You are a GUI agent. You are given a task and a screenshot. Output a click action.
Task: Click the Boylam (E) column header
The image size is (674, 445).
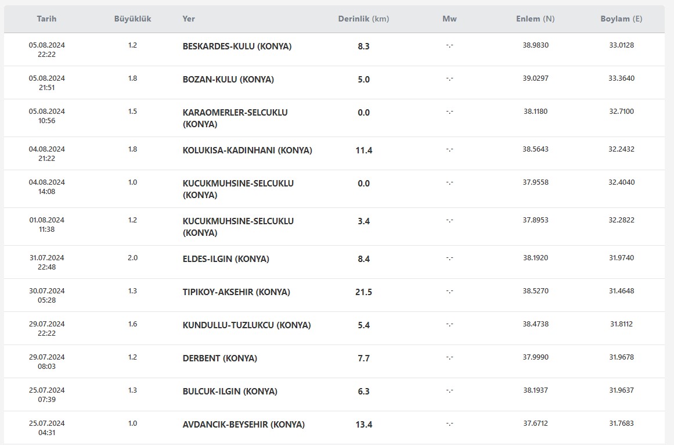pos(622,19)
